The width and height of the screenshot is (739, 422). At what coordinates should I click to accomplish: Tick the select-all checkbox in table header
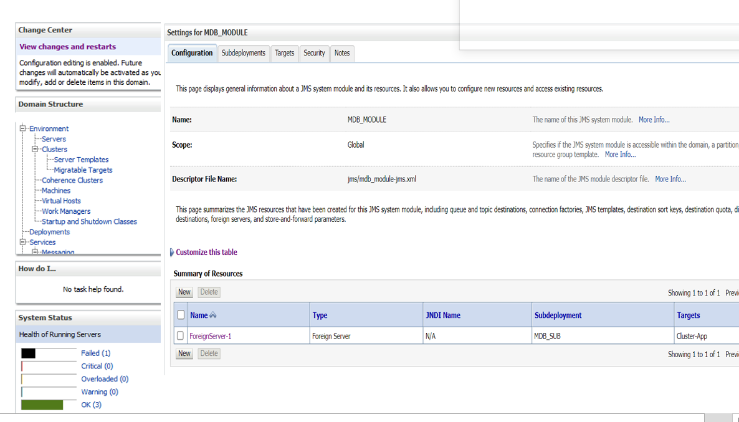click(181, 315)
